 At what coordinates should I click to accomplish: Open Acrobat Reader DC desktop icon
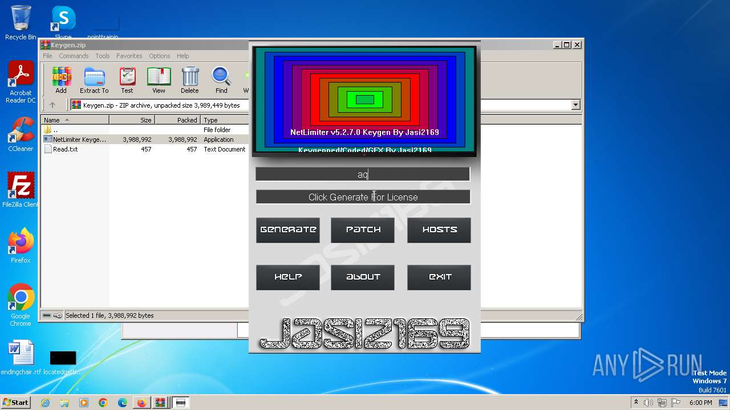(x=21, y=83)
